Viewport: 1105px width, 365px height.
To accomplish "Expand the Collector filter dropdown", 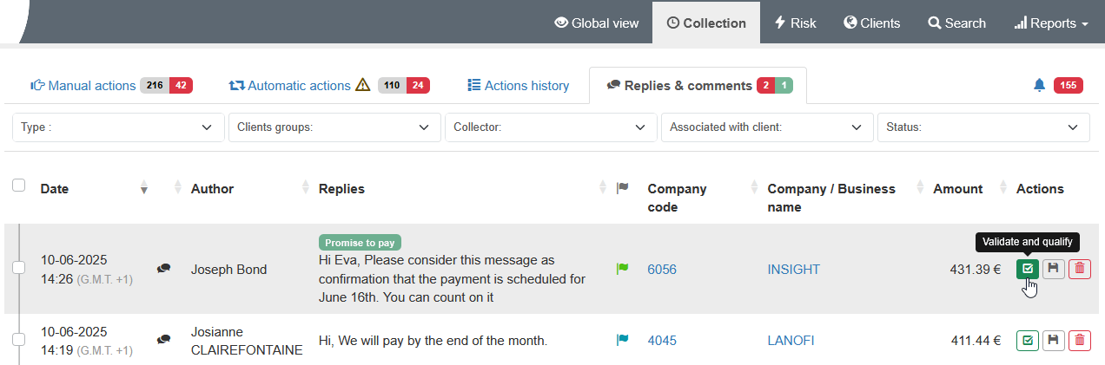I will (x=550, y=127).
